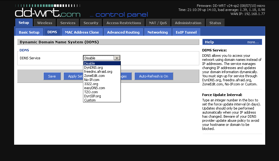Choose No-IP.com in the dropdown
The width and height of the screenshot is (279, 161).
(x=102, y=80)
